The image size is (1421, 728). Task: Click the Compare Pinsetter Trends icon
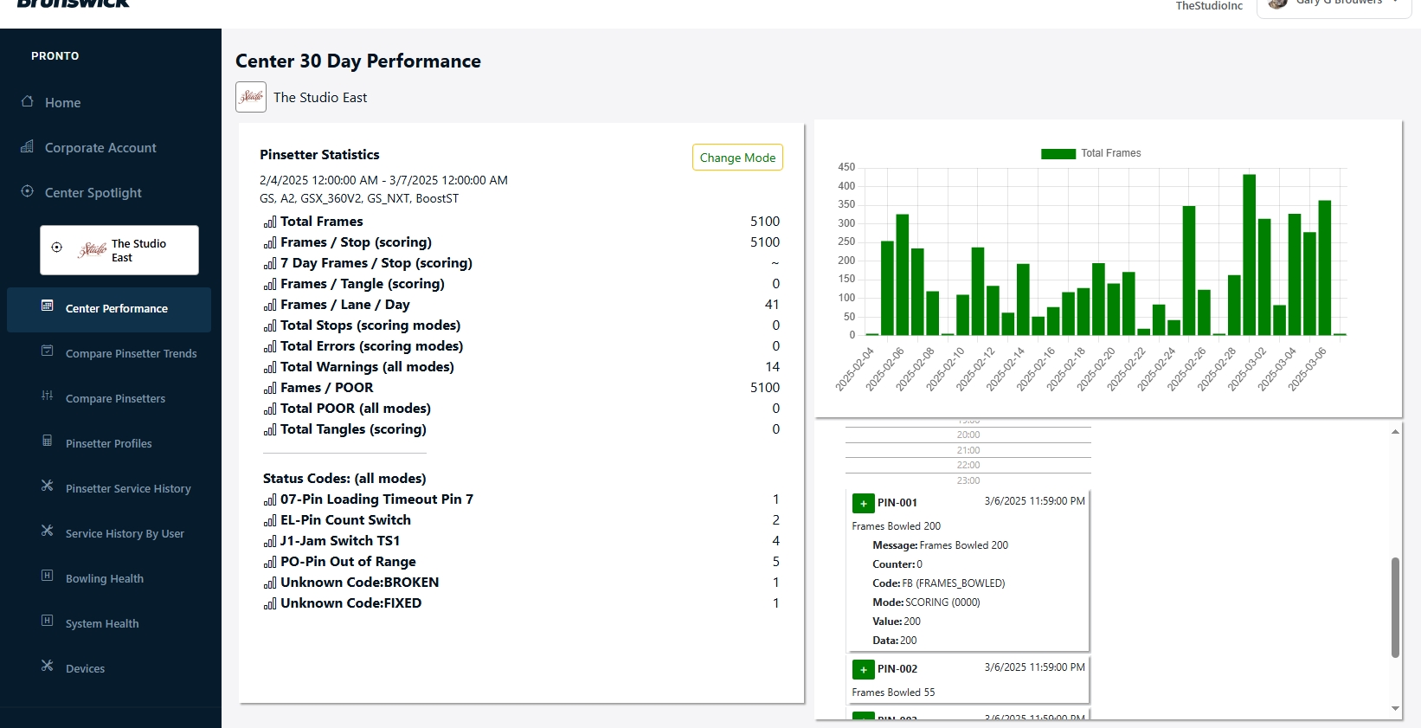click(x=48, y=351)
